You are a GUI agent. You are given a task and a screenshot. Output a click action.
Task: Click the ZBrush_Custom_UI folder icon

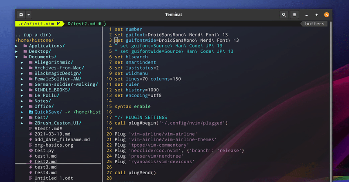coord(31,123)
